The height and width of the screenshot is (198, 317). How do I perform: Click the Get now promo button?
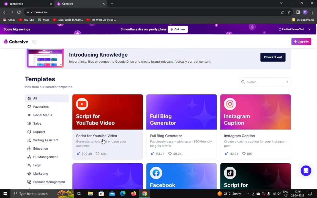[x=178, y=29]
